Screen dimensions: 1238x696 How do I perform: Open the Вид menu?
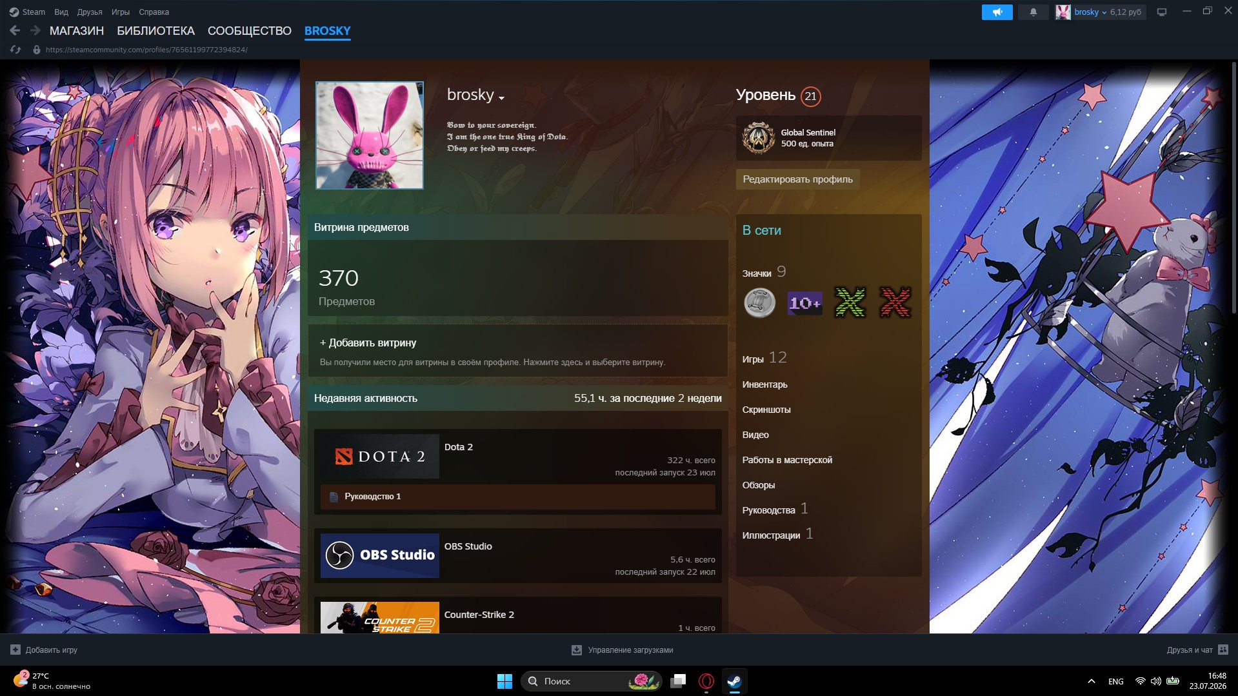(x=61, y=12)
